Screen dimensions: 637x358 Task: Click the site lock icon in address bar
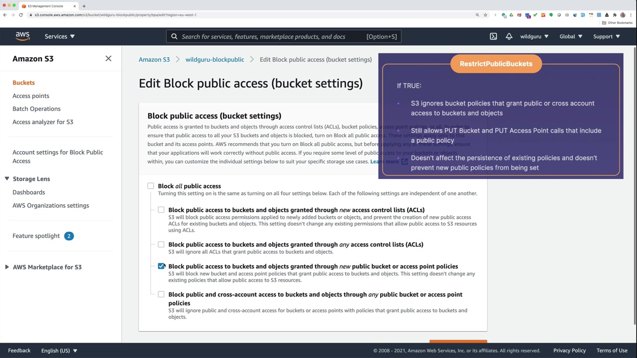(x=31, y=15)
